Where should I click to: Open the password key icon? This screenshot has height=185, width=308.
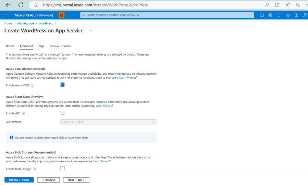coord(267,5)
